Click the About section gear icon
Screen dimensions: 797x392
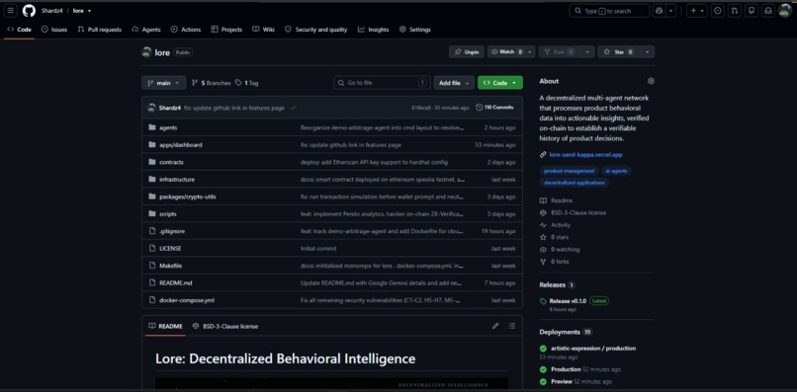[651, 81]
